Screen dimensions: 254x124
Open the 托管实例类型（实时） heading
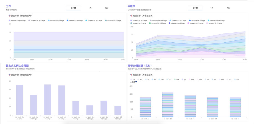pos(140,66)
